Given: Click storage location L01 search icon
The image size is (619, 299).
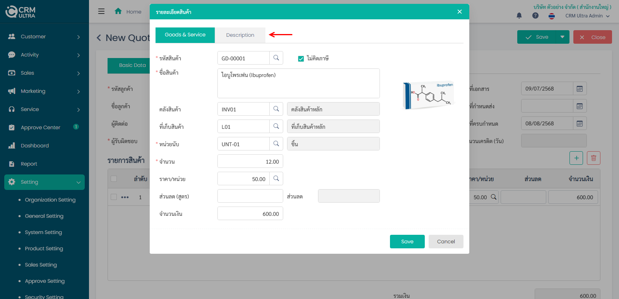Looking at the screenshot, I should tap(276, 126).
